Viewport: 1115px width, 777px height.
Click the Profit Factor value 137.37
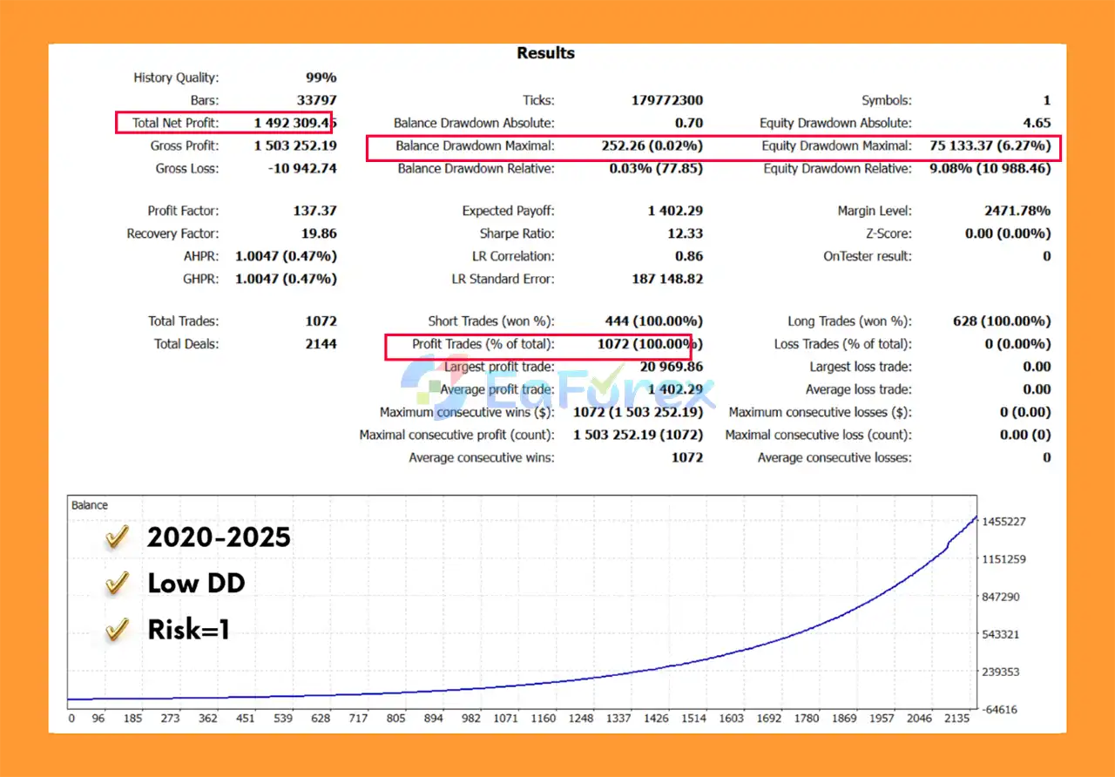[314, 211]
